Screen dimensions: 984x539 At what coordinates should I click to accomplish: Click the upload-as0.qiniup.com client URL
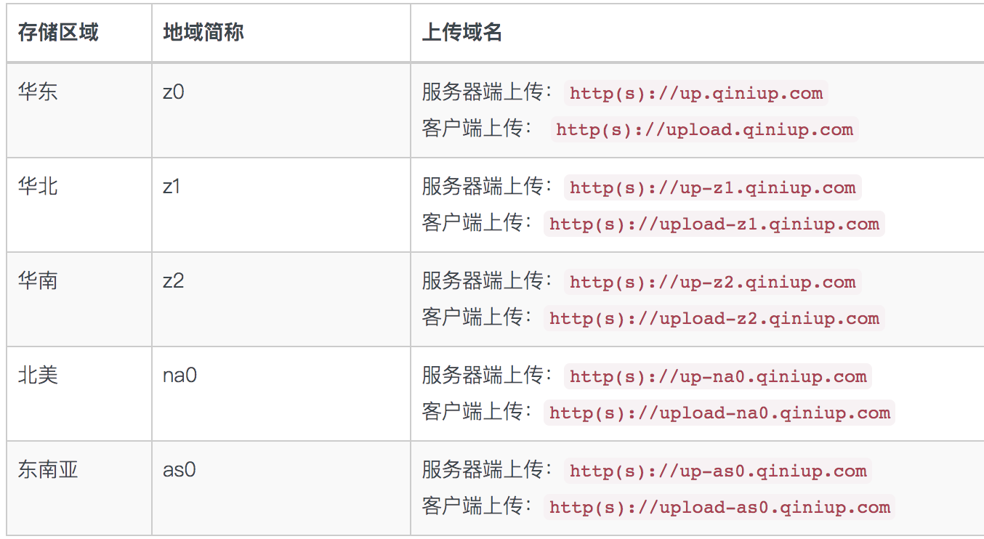tap(719, 508)
